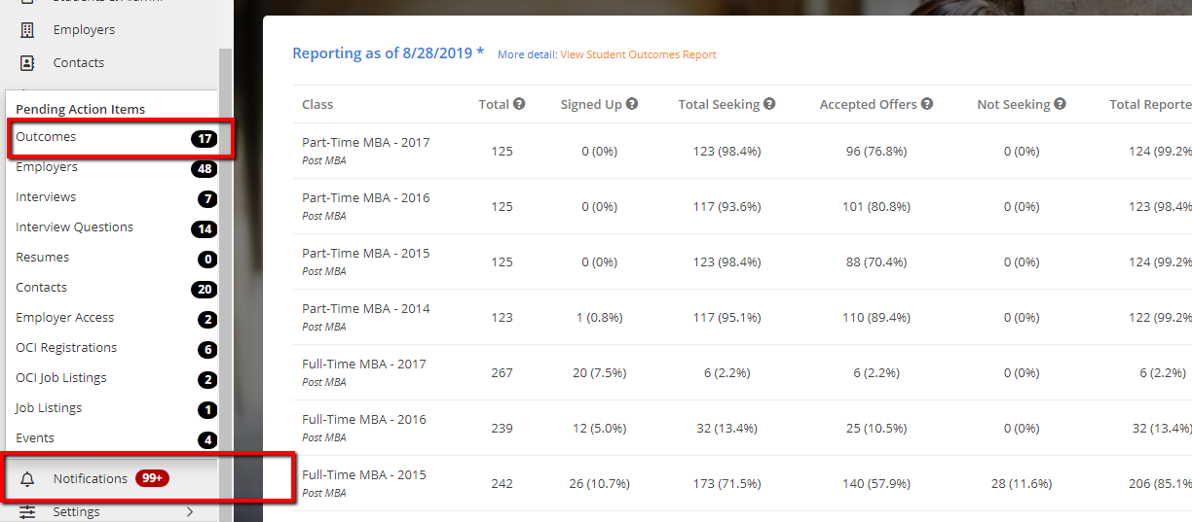Screen dimensions: 1192x522
Task: Click help icon beside Not Seeking header
Action: (x=1060, y=104)
